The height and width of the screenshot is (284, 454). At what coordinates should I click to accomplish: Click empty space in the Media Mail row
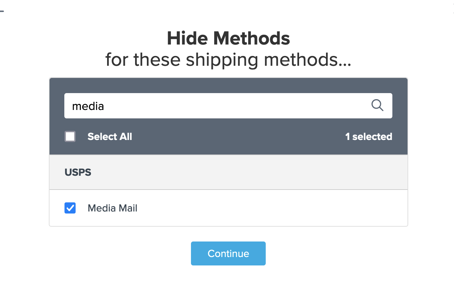point(269,208)
